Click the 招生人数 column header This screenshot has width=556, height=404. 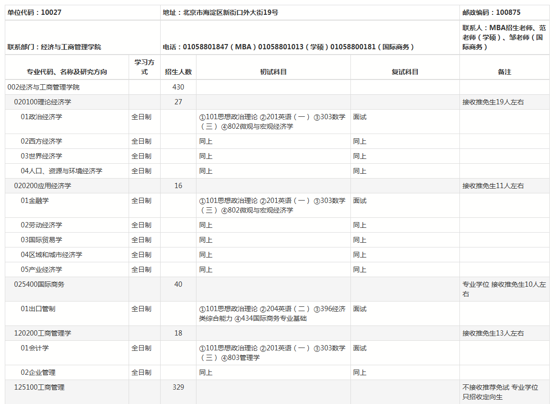click(178, 72)
